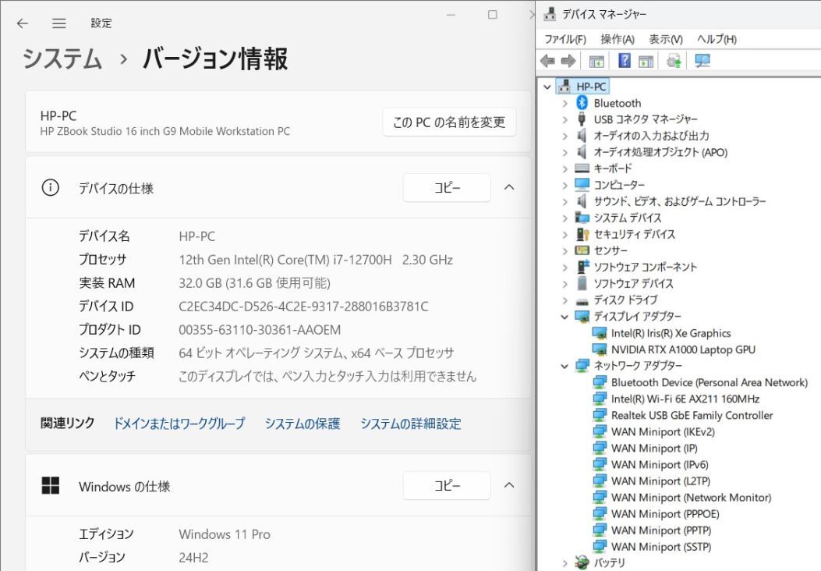Click the デバイスの仕様 info icon

click(50, 187)
